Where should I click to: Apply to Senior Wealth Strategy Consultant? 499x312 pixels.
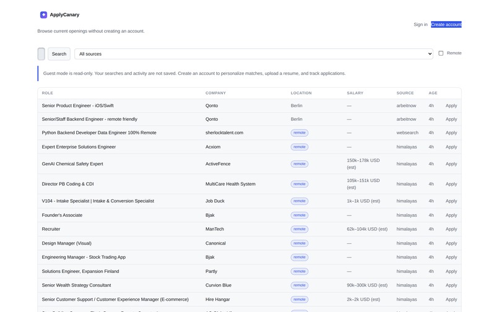(451, 285)
